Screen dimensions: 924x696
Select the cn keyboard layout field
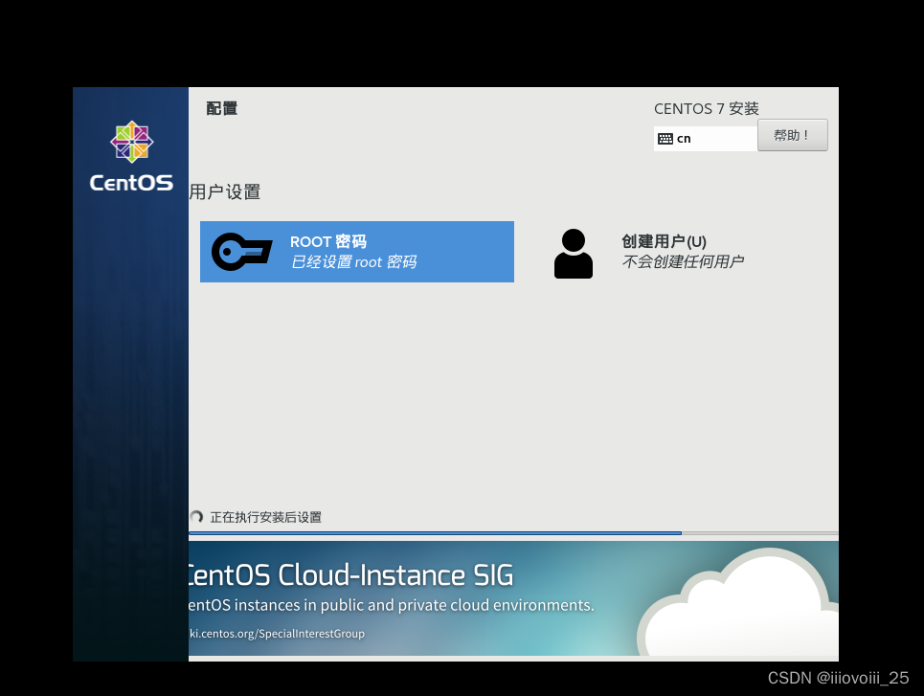click(706, 139)
